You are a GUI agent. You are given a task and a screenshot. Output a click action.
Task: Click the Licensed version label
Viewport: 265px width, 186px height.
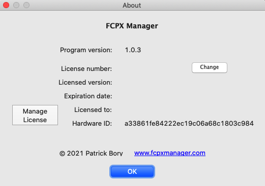(x=85, y=83)
